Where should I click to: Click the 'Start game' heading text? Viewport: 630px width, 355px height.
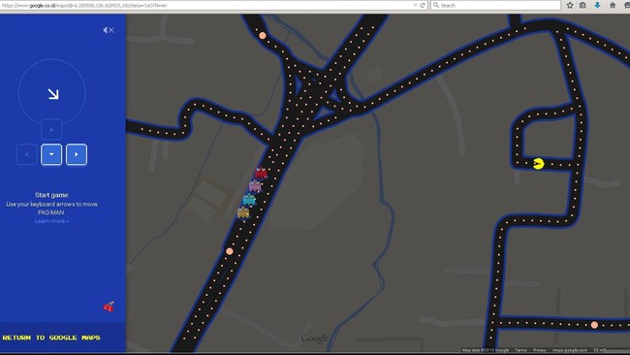51,195
